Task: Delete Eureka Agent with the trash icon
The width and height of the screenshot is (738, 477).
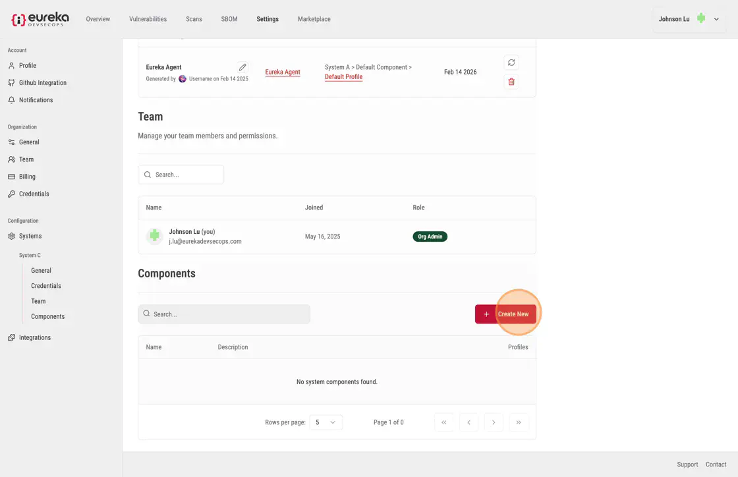Action: [511, 82]
